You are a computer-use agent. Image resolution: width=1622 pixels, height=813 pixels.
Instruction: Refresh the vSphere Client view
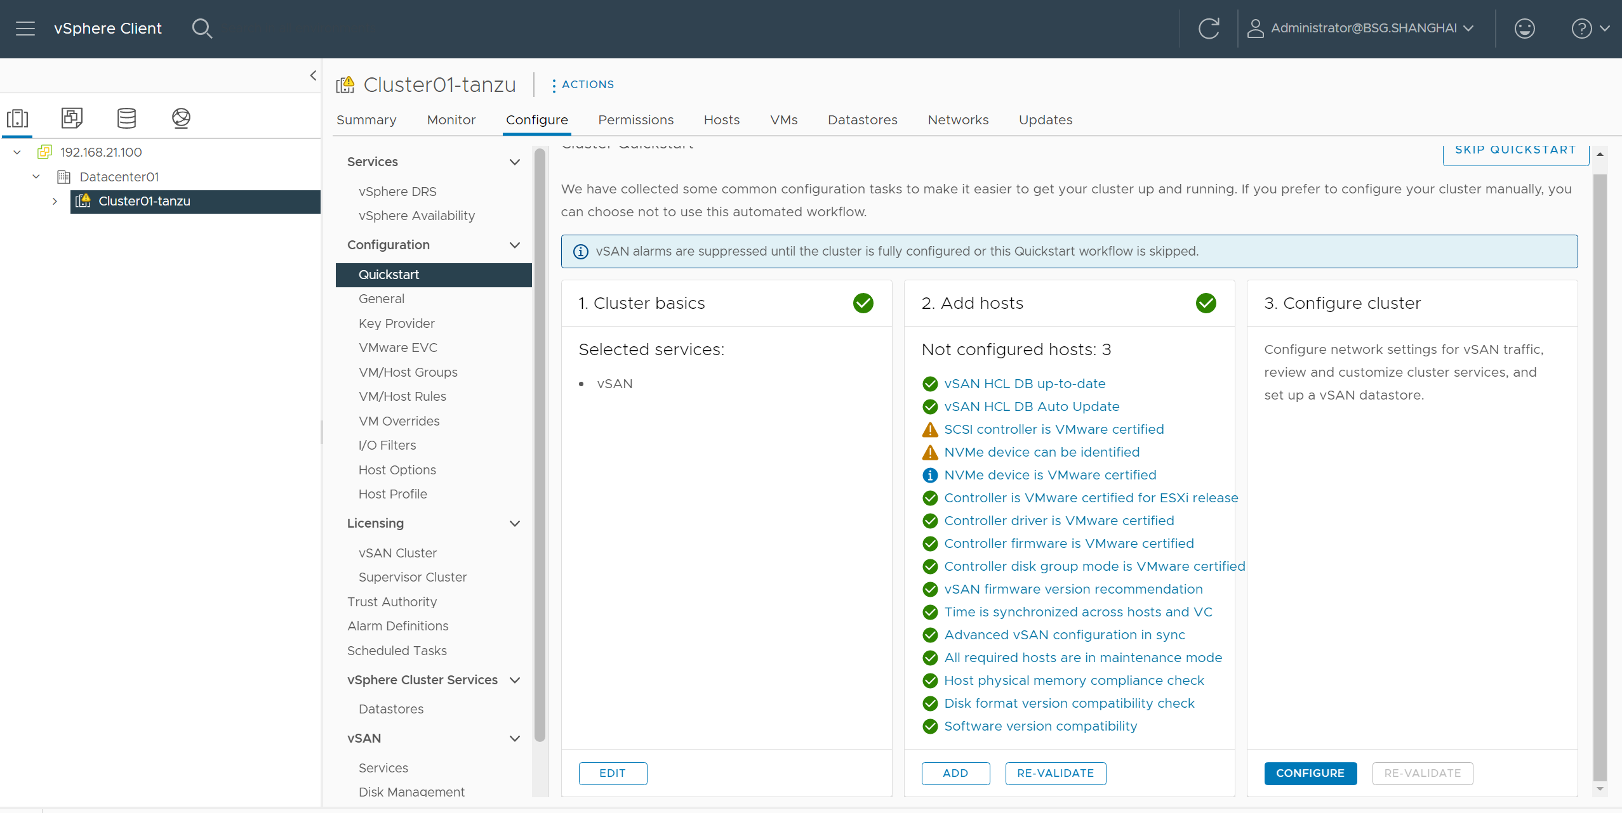click(1209, 29)
